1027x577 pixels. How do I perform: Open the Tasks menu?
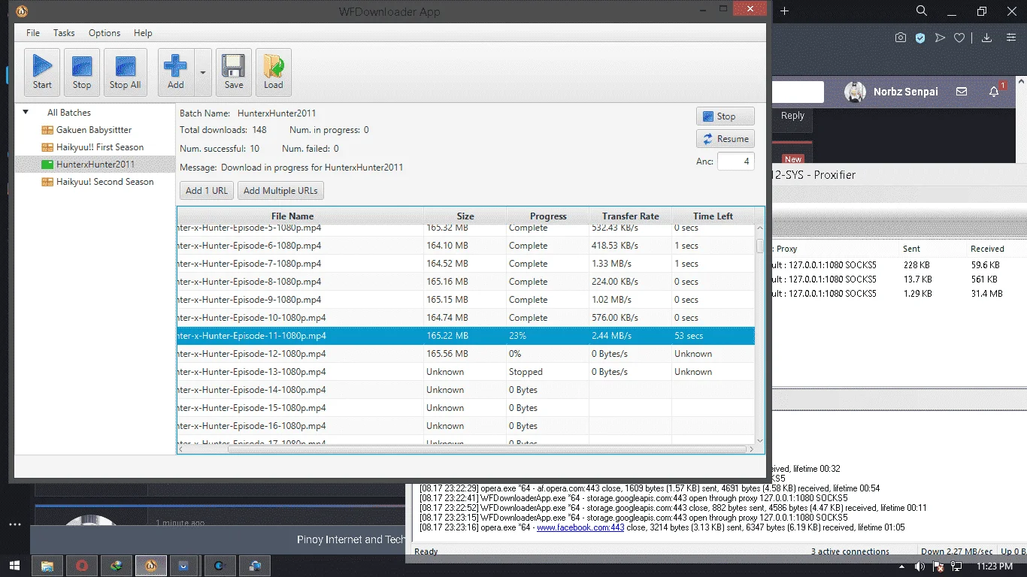pos(64,33)
